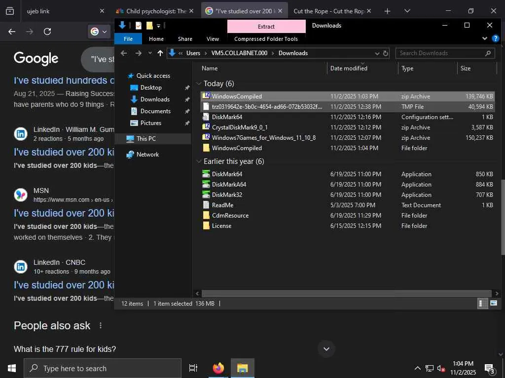Show hidden system tray icons
The width and height of the screenshot is (505, 378).
pos(417,368)
